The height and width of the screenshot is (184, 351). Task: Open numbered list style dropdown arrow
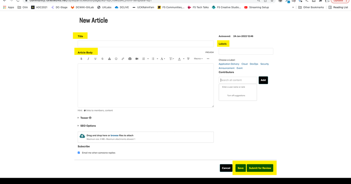point(148,59)
